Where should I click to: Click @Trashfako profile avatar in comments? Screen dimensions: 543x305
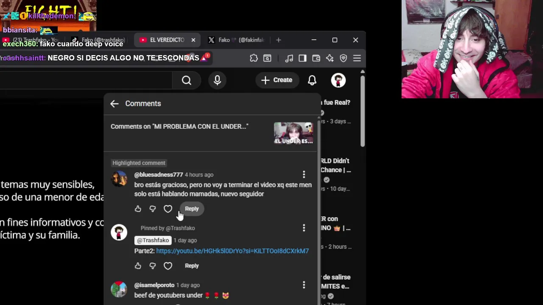[119, 232]
